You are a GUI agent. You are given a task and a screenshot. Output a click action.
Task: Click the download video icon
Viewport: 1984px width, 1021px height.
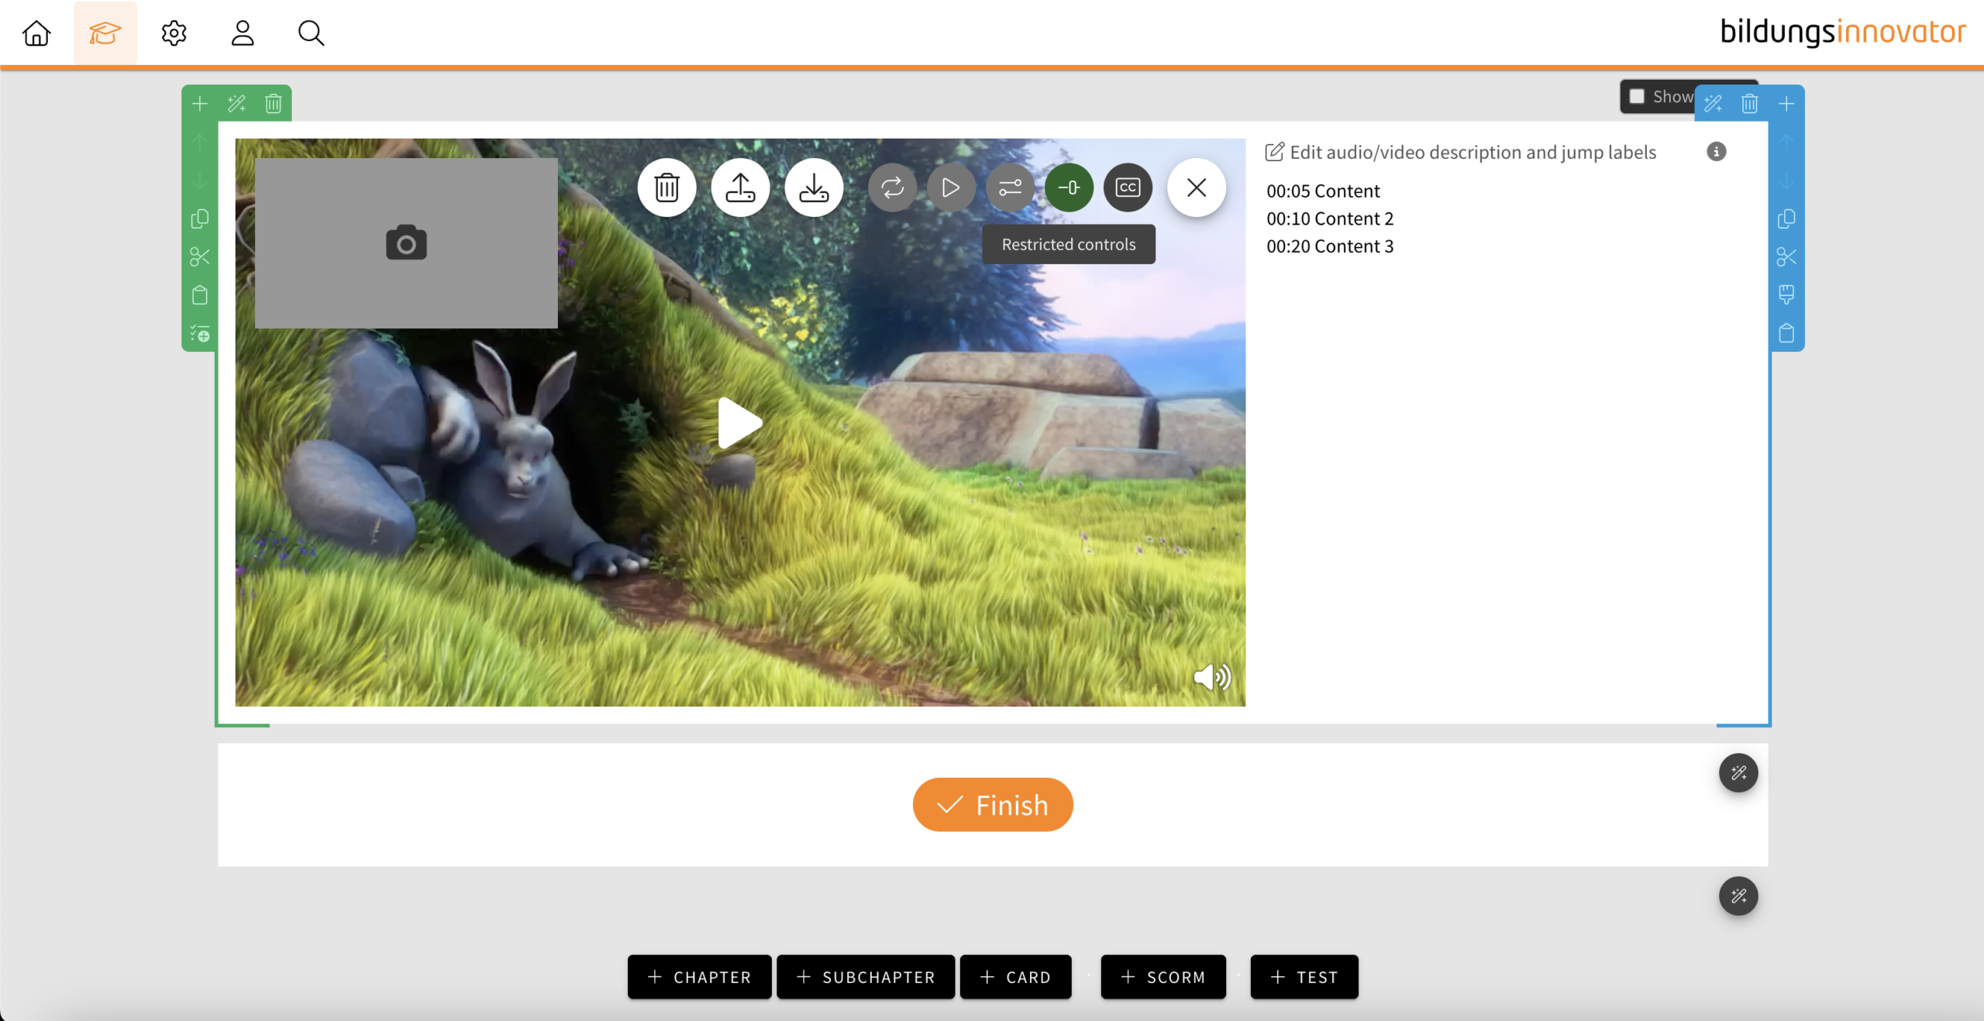tap(814, 187)
